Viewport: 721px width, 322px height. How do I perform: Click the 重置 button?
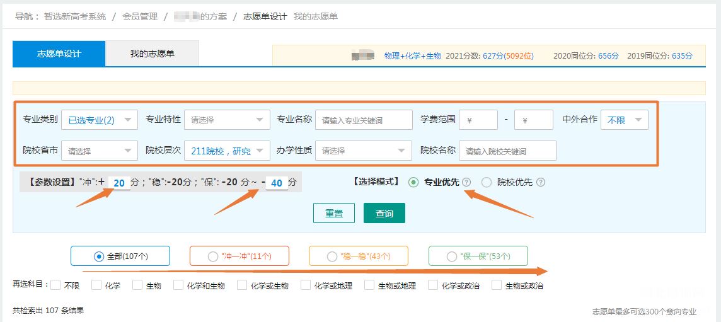point(334,213)
